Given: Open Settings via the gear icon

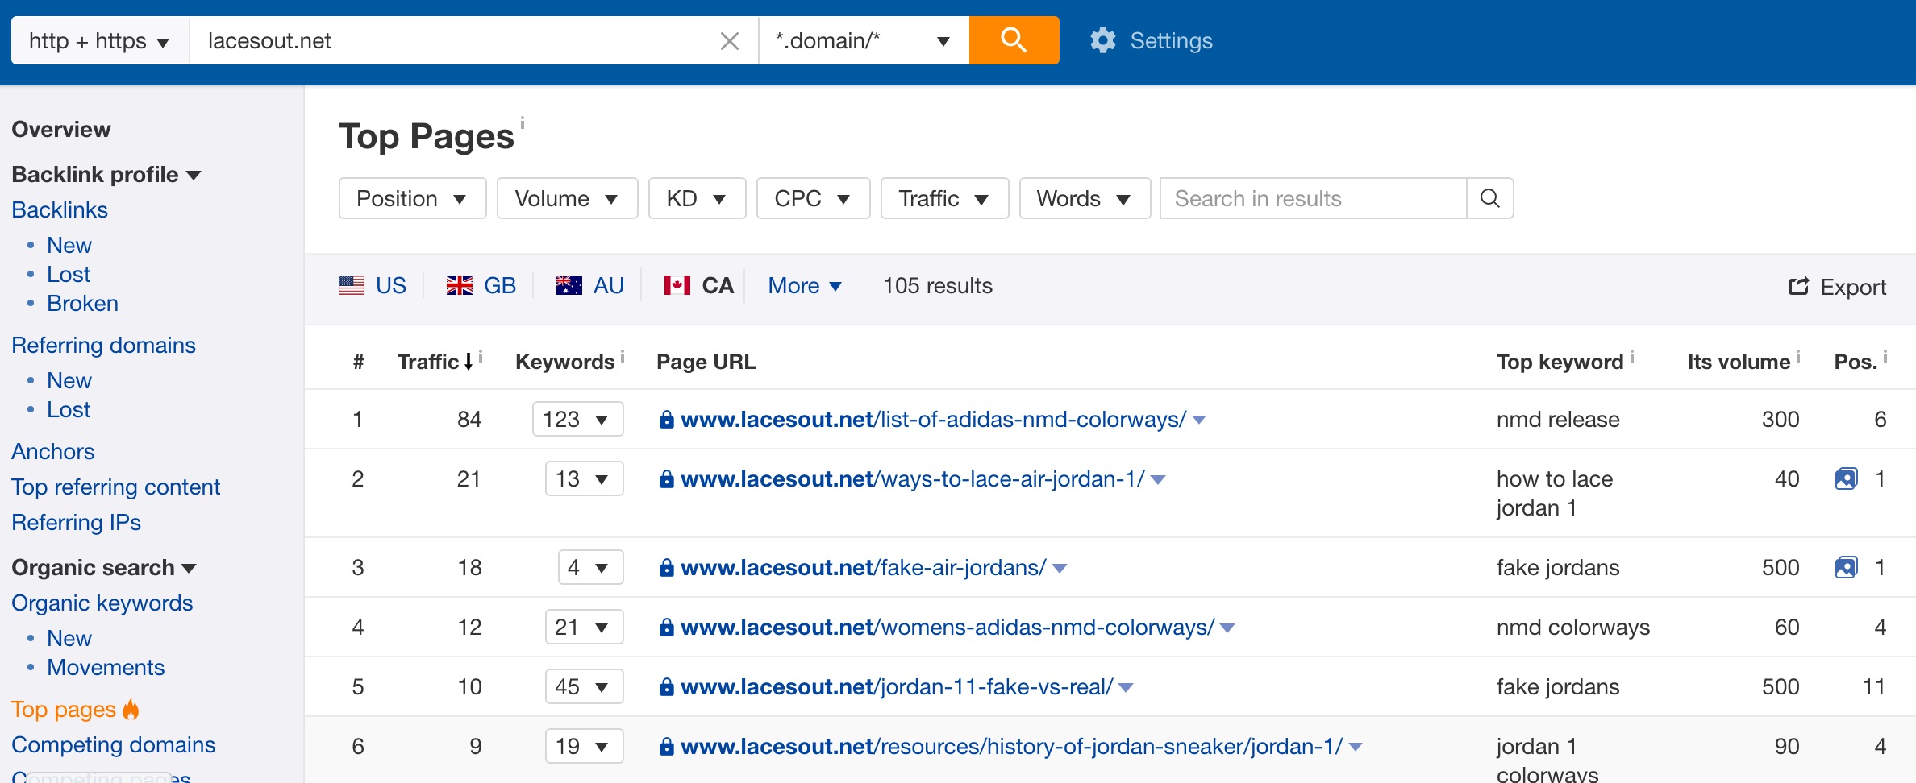Looking at the screenshot, I should [x=1102, y=40].
